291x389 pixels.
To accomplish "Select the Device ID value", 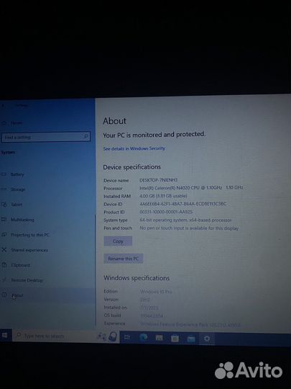I will (183, 204).
